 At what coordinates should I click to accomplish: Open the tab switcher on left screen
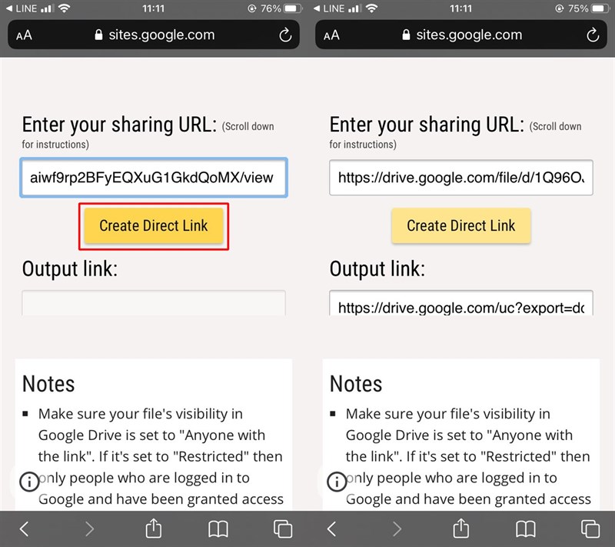click(283, 529)
